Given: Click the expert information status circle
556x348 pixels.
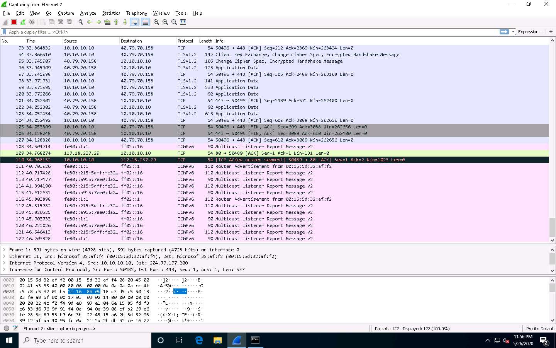Looking at the screenshot, I should pos(7,328).
